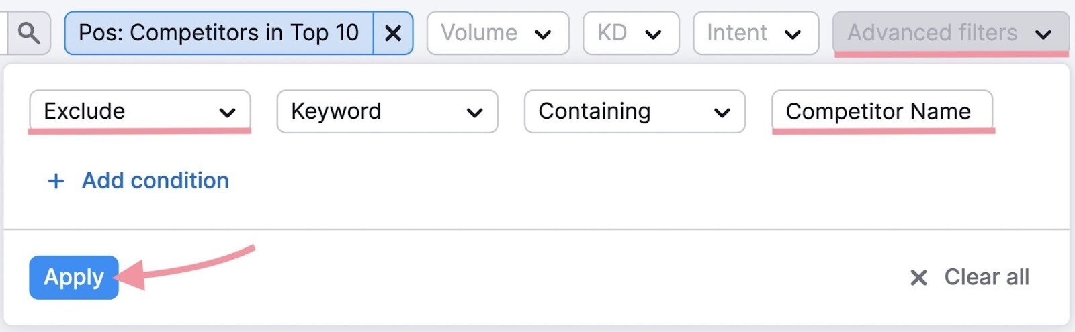
Task: Open the Intent filter dropdown
Action: coord(755,33)
